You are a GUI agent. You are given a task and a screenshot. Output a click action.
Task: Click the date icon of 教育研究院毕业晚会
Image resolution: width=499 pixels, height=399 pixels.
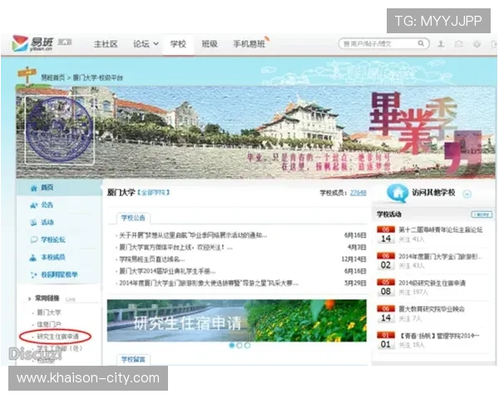point(386,314)
